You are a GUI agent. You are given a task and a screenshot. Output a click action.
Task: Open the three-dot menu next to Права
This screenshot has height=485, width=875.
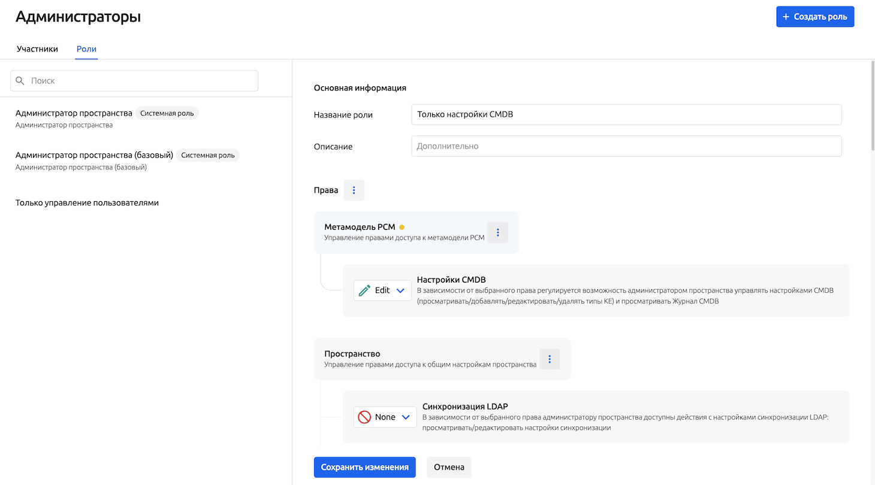354,190
